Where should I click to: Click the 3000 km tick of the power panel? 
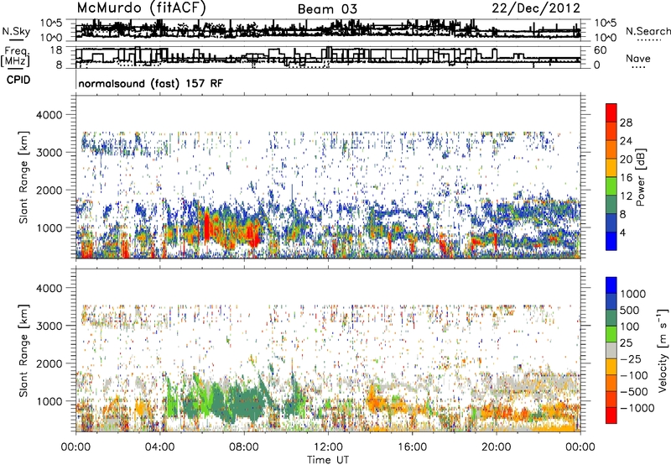pyautogui.click(x=49, y=153)
